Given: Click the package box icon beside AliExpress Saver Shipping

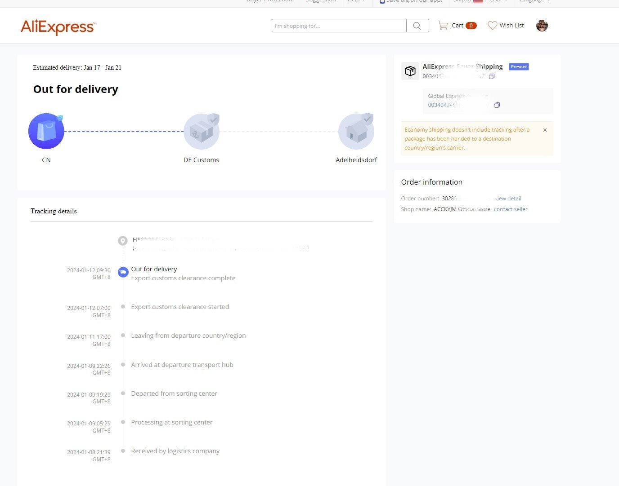Looking at the screenshot, I should [x=410, y=71].
